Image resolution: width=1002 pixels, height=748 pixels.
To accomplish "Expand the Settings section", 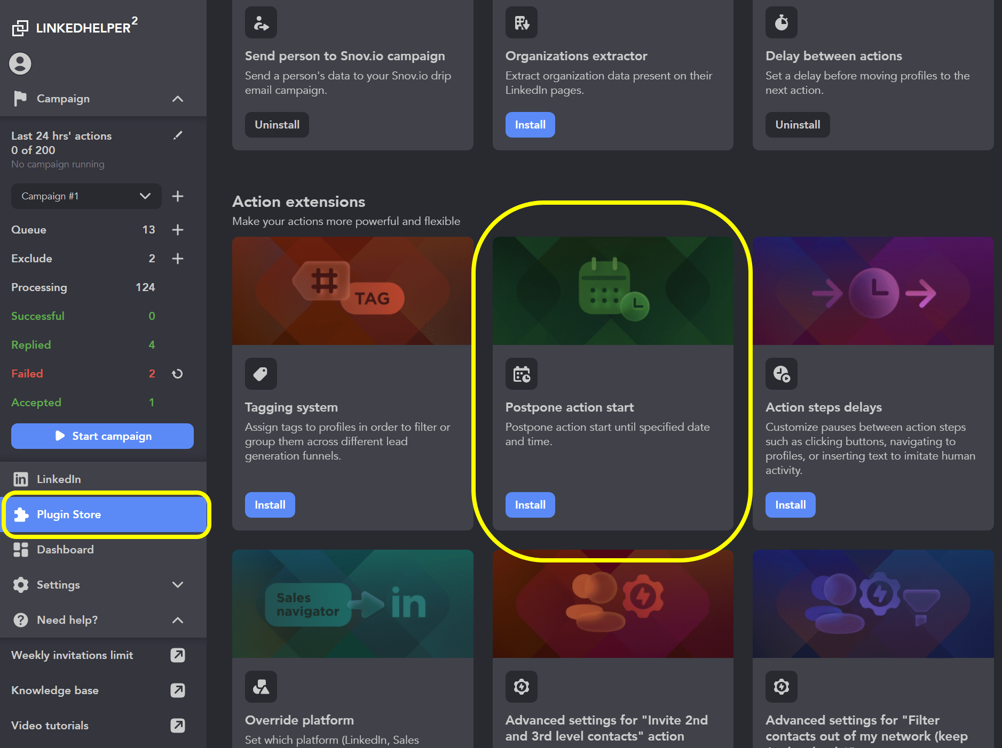I will tap(178, 585).
